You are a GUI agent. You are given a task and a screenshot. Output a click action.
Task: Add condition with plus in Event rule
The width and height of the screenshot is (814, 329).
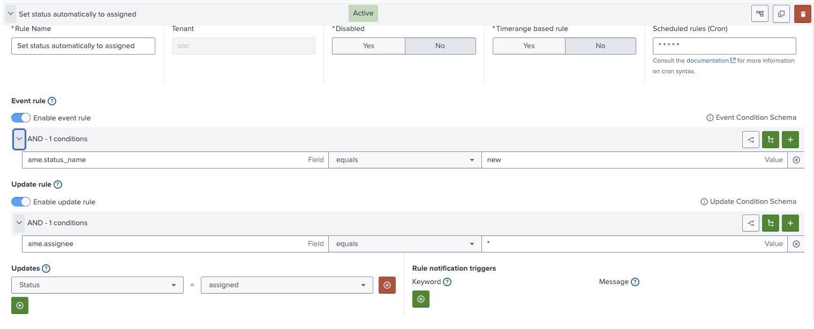click(790, 140)
